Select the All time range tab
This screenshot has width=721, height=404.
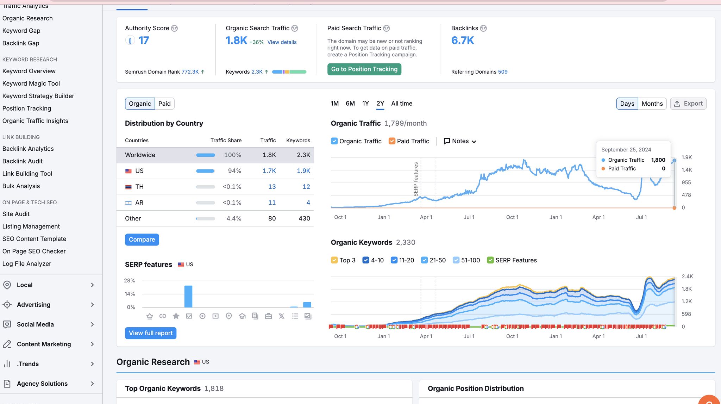tap(402, 104)
